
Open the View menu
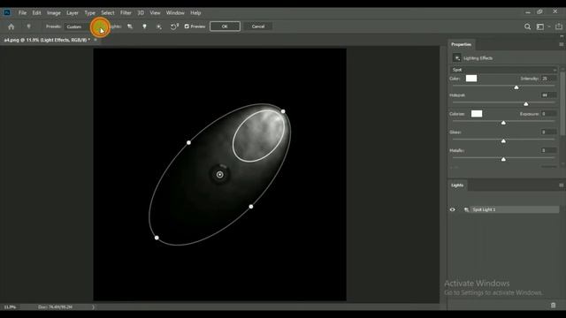155,12
